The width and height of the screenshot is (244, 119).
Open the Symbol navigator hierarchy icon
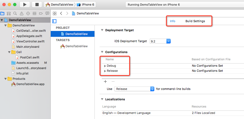[x=9, y=13]
